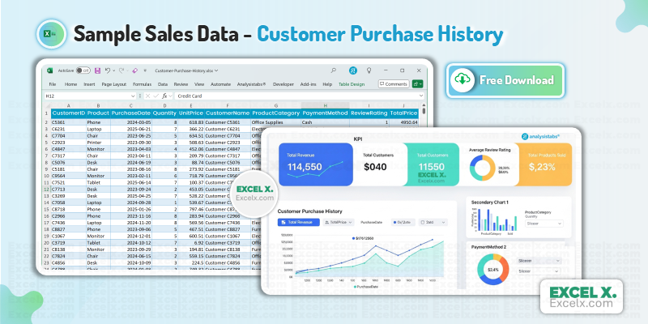Image resolution: width=648 pixels, height=324 pixels.
Task: Open the Help tab
Action: 327,84
